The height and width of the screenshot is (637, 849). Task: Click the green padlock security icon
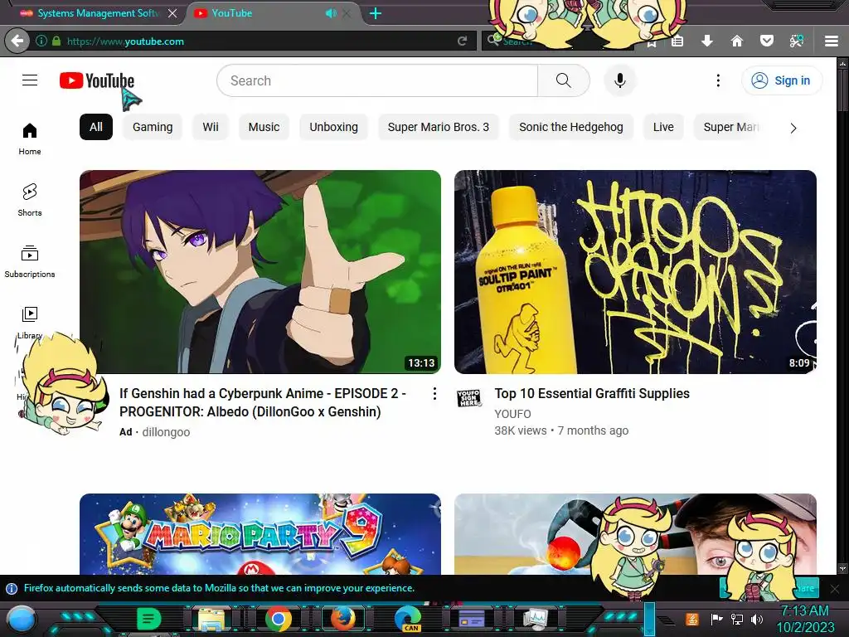pyautogui.click(x=56, y=41)
